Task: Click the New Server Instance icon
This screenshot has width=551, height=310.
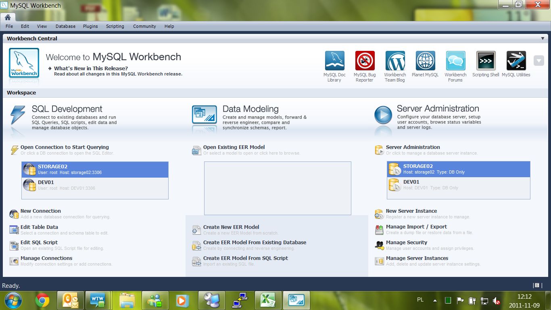Action: pyautogui.click(x=379, y=214)
